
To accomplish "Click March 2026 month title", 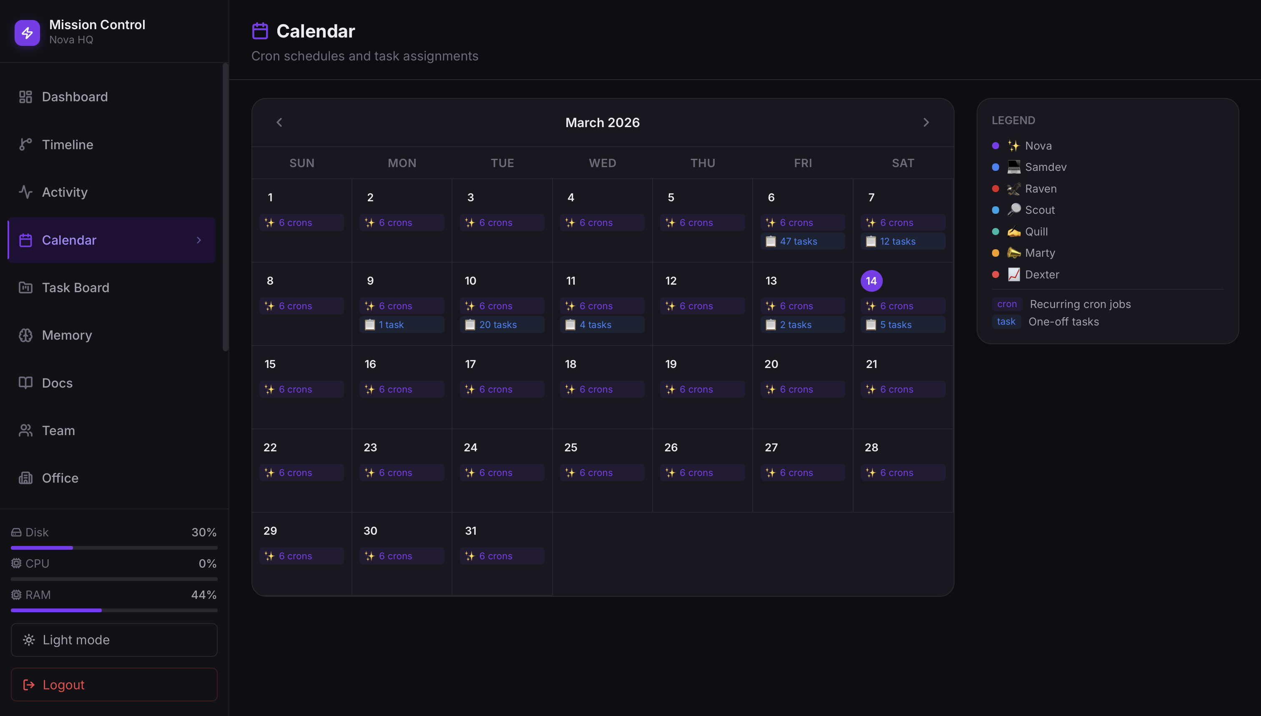I will coord(602,122).
